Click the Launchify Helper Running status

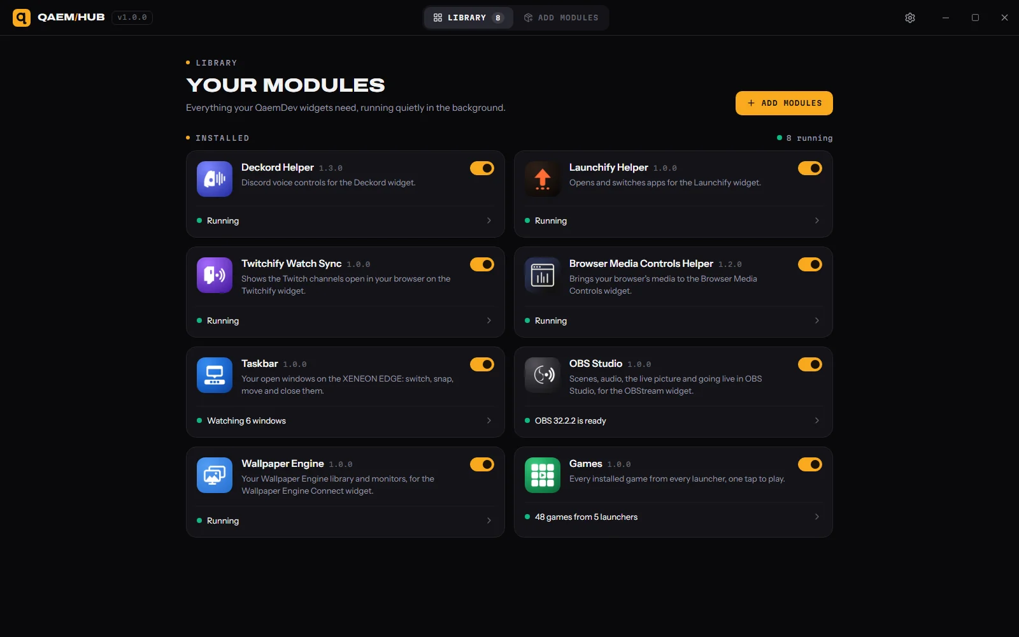pyautogui.click(x=551, y=220)
